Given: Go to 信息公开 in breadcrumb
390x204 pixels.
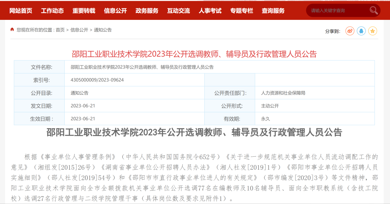Looking at the screenshot, I should point(79,30).
